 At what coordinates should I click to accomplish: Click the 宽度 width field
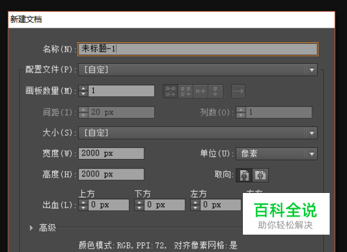point(111,153)
